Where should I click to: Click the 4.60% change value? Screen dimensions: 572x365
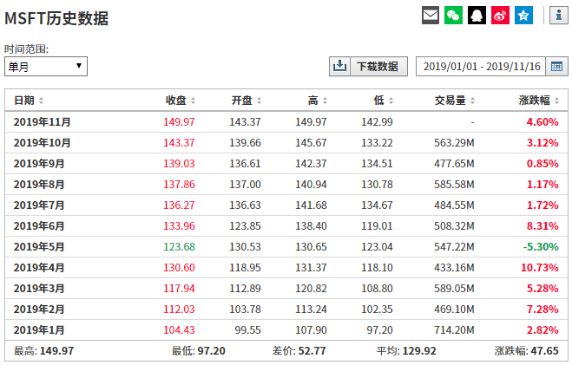(542, 121)
